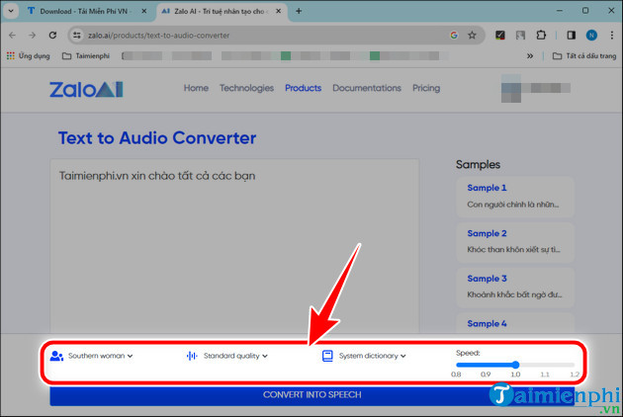Viewport: 623px width, 417px height.
Task: Click the browser back arrow
Action: [12, 36]
